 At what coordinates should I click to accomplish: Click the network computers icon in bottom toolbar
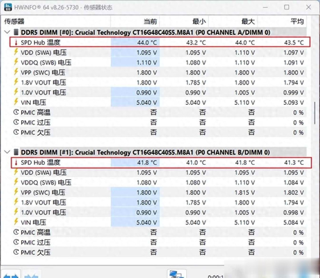[177, 274]
